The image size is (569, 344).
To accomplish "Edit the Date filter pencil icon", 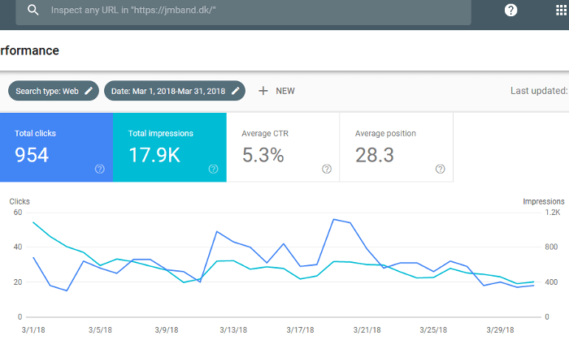I will (236, 91).
